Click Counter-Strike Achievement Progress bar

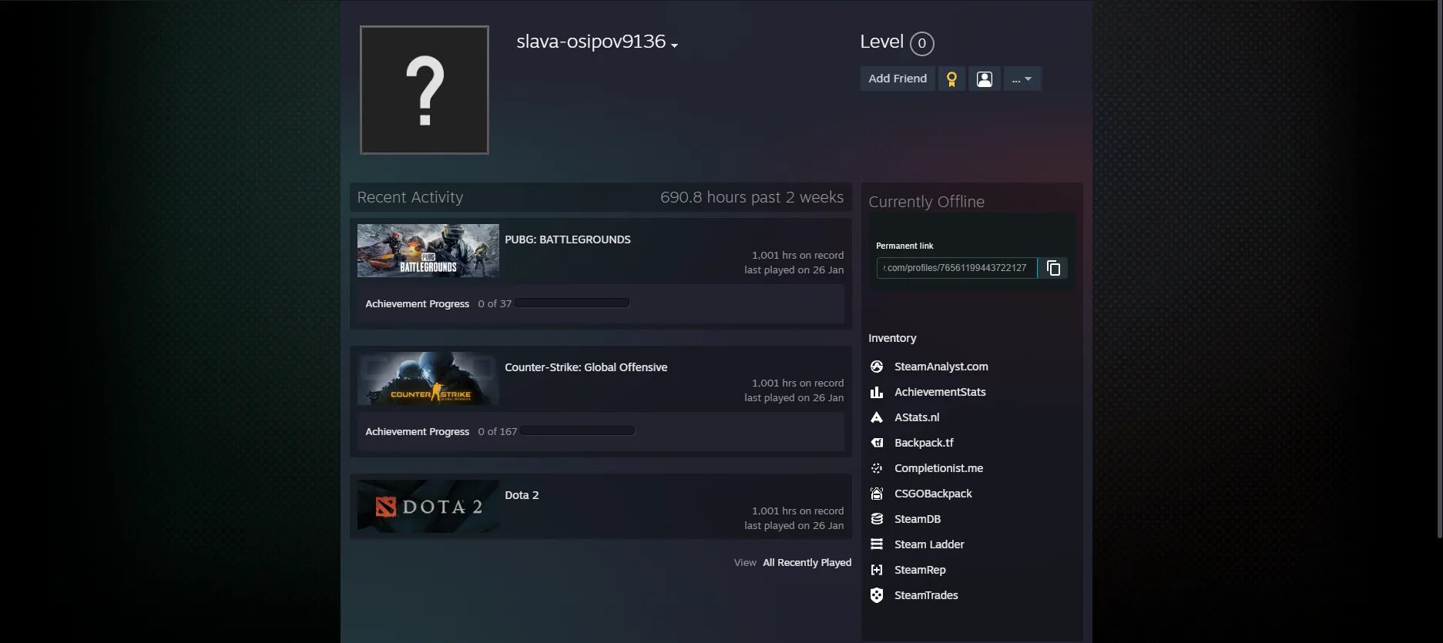pyautogui.click(x=578, y=431)
